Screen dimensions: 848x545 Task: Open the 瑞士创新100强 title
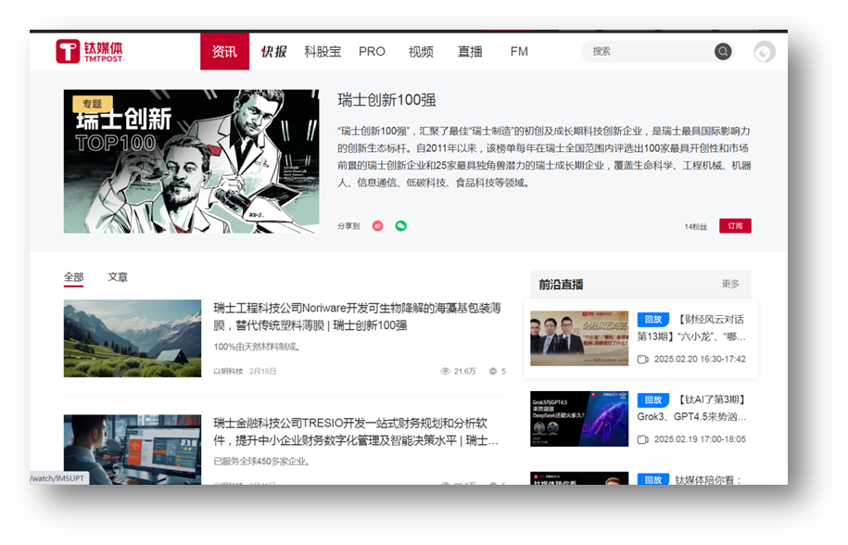click(x=386, y=100)
